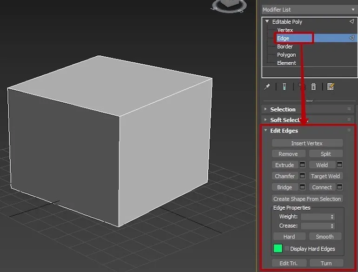The width and height of the screenshot is (358, 272).
Task: Open Extrude settings box icon
Action: pyautogui.click(x=302, y=165)
